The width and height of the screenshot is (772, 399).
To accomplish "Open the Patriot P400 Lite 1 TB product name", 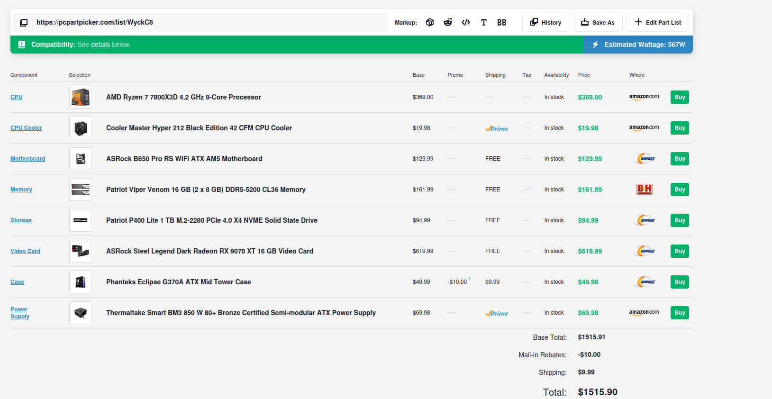I will 212,220.
